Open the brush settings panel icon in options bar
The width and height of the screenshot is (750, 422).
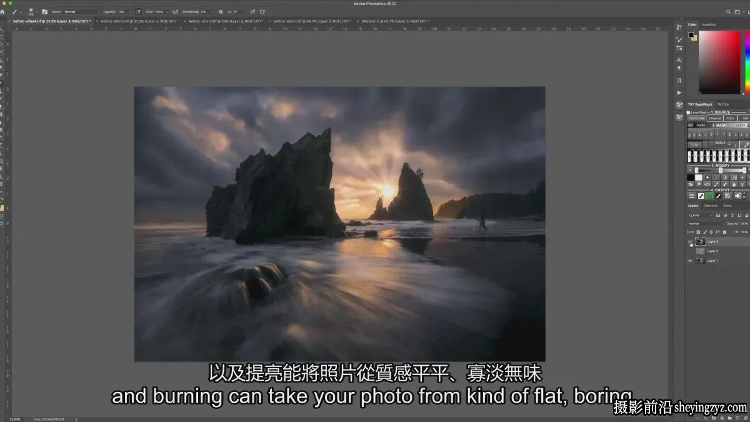click(x=44, y=12)
